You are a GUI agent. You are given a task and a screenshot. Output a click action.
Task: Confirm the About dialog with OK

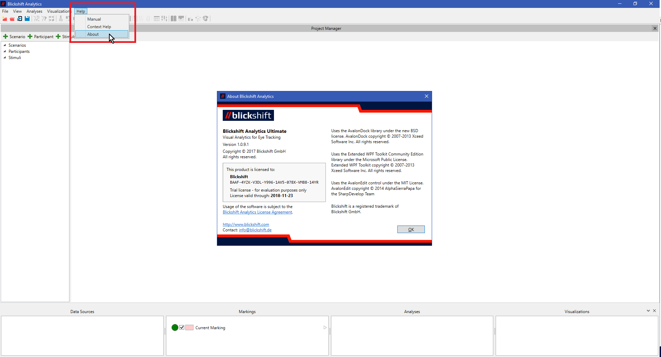point(411,229)
